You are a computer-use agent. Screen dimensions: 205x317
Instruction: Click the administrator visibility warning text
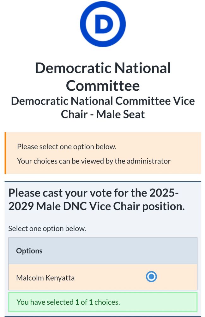pyautogui.click(x=93, y=161)
